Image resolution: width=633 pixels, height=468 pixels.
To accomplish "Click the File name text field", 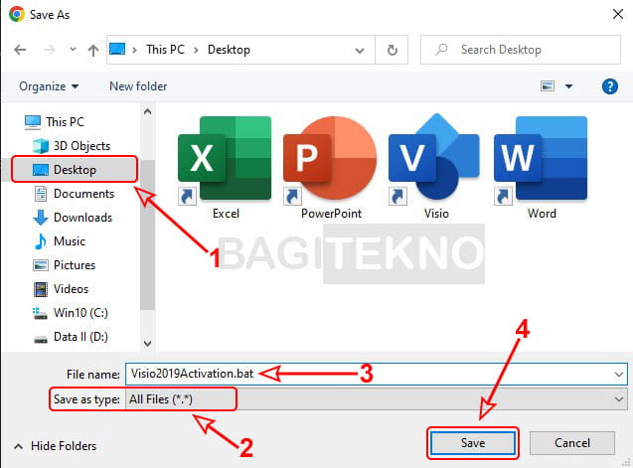I will coord(377,374).
